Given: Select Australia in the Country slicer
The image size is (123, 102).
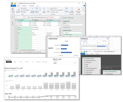Looking at the screenshot, I should [x=9, y=62].
